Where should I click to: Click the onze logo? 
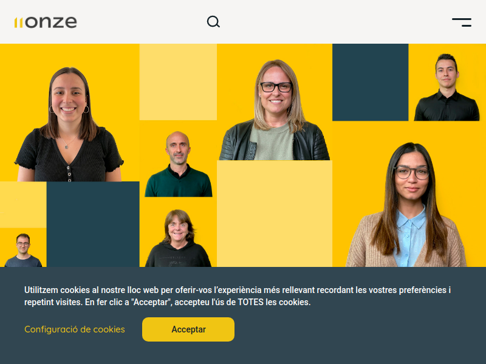pos(46,22)
